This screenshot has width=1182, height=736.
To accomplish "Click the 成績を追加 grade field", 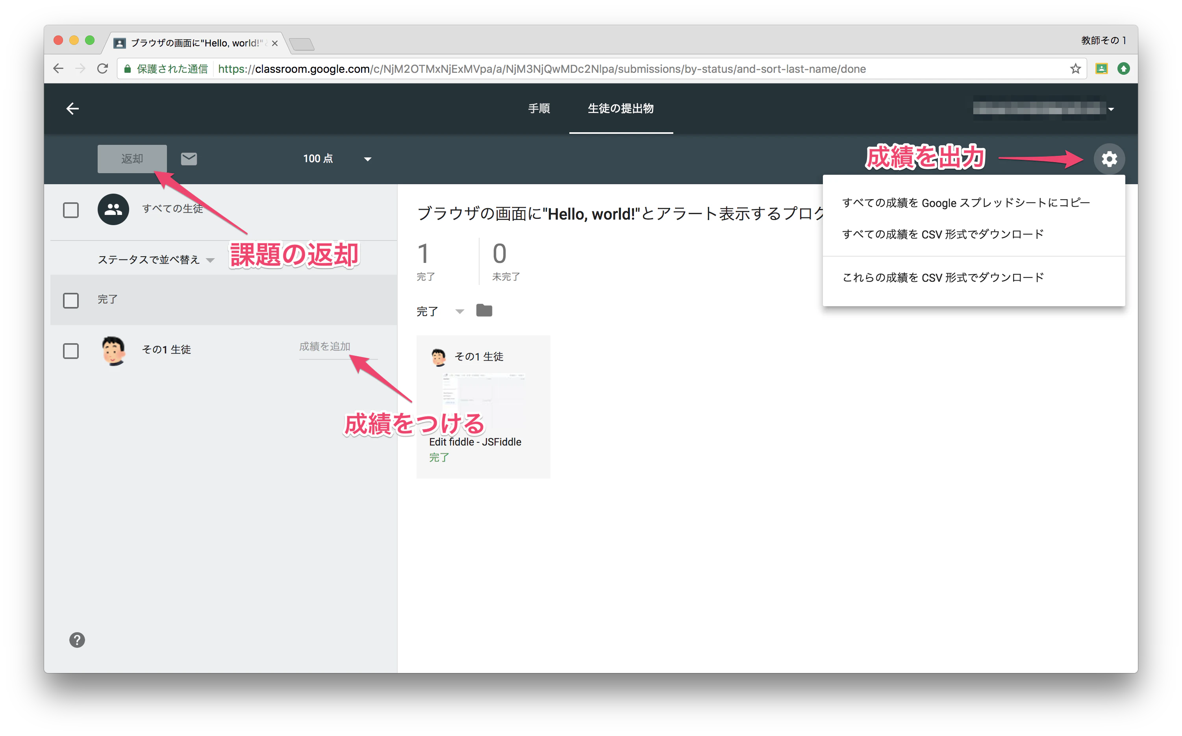I will (338, 347).
